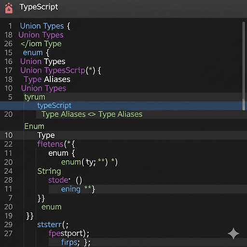Viewport: 247px width, 247px height.
Task: Click 'String' on line 24
Action: click(49, 171)
